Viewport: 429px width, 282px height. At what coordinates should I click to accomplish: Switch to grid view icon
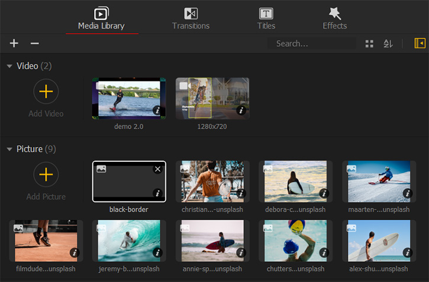point(369,44)
